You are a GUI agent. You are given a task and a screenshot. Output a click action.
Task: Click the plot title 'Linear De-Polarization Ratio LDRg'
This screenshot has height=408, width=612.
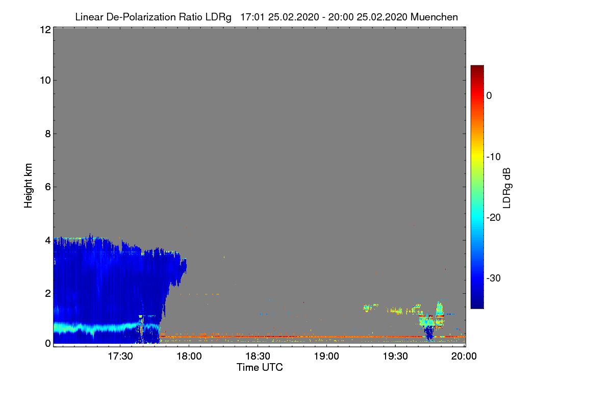[153, 17]
